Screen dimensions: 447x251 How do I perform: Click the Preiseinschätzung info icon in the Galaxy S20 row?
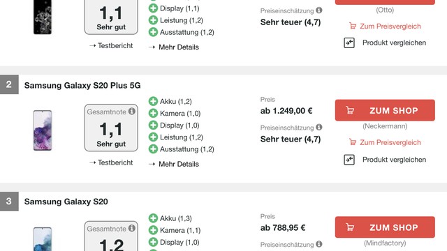coord(319,244)
